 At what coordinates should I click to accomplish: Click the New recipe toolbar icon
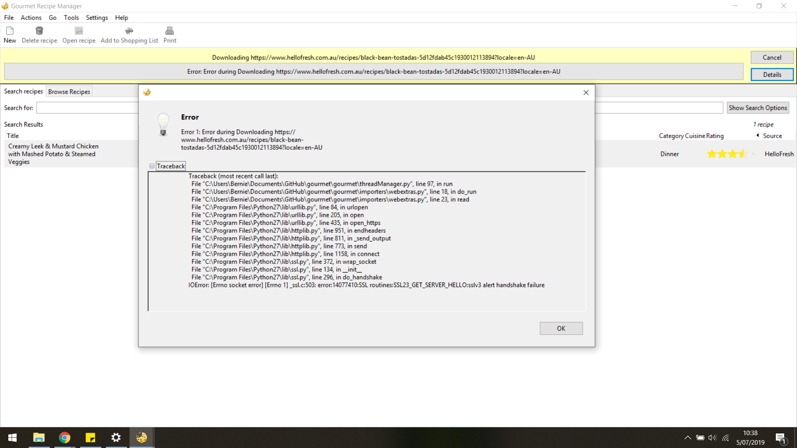[10, 31]
